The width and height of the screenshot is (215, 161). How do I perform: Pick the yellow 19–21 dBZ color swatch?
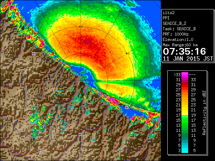185,110
